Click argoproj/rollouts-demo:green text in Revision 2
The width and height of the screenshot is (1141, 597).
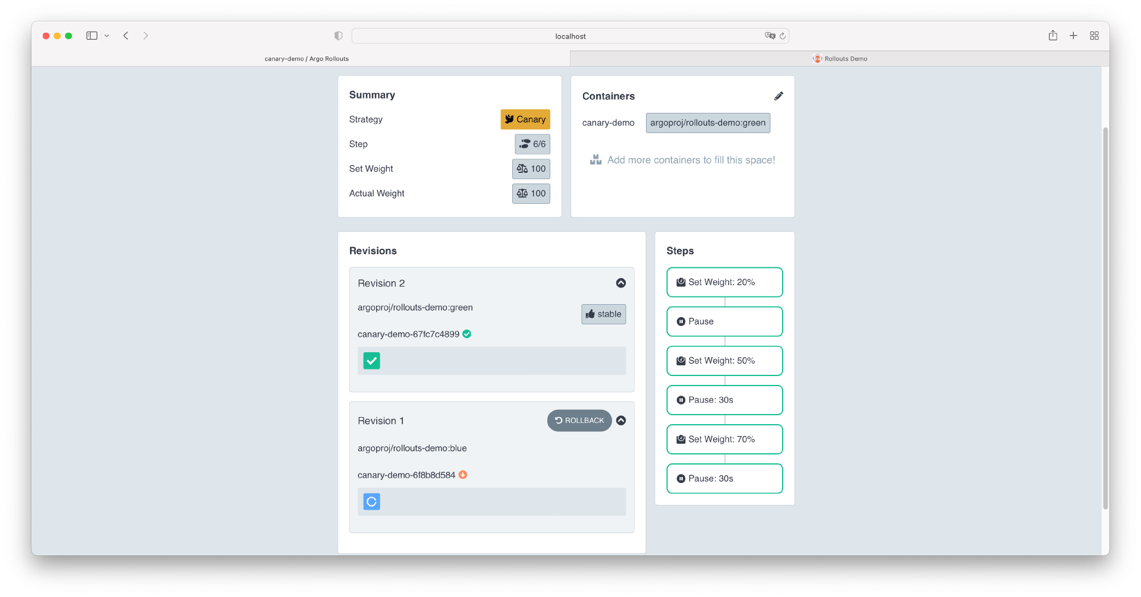(x=415, y=308)
